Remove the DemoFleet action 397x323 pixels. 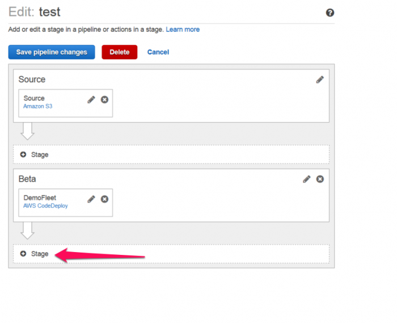tap(104, 199)
